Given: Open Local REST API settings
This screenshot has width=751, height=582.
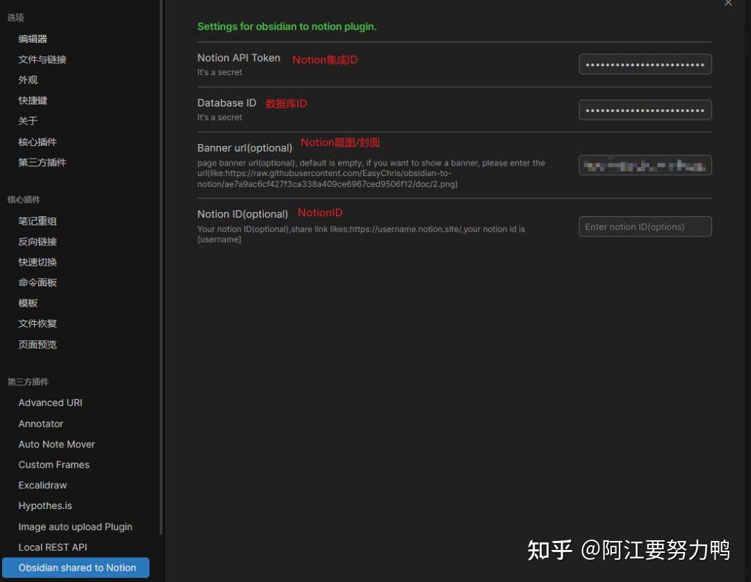Looking at the screenshot, I should click(53, 547).
